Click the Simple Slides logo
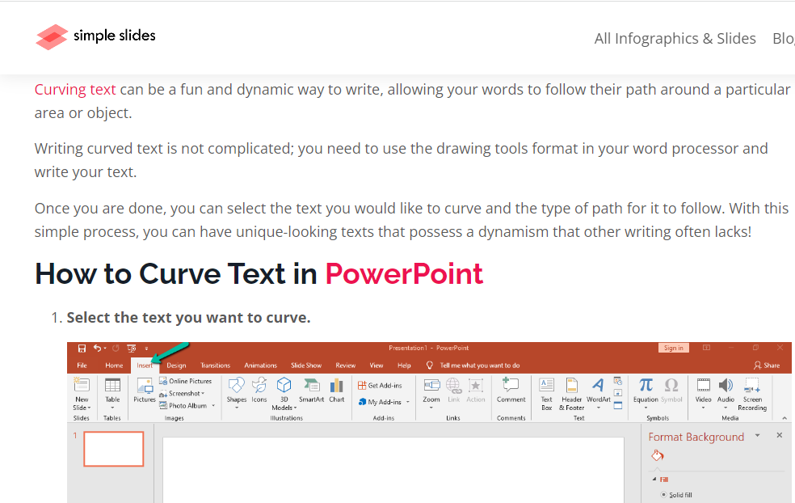 [x=95, y=36]
